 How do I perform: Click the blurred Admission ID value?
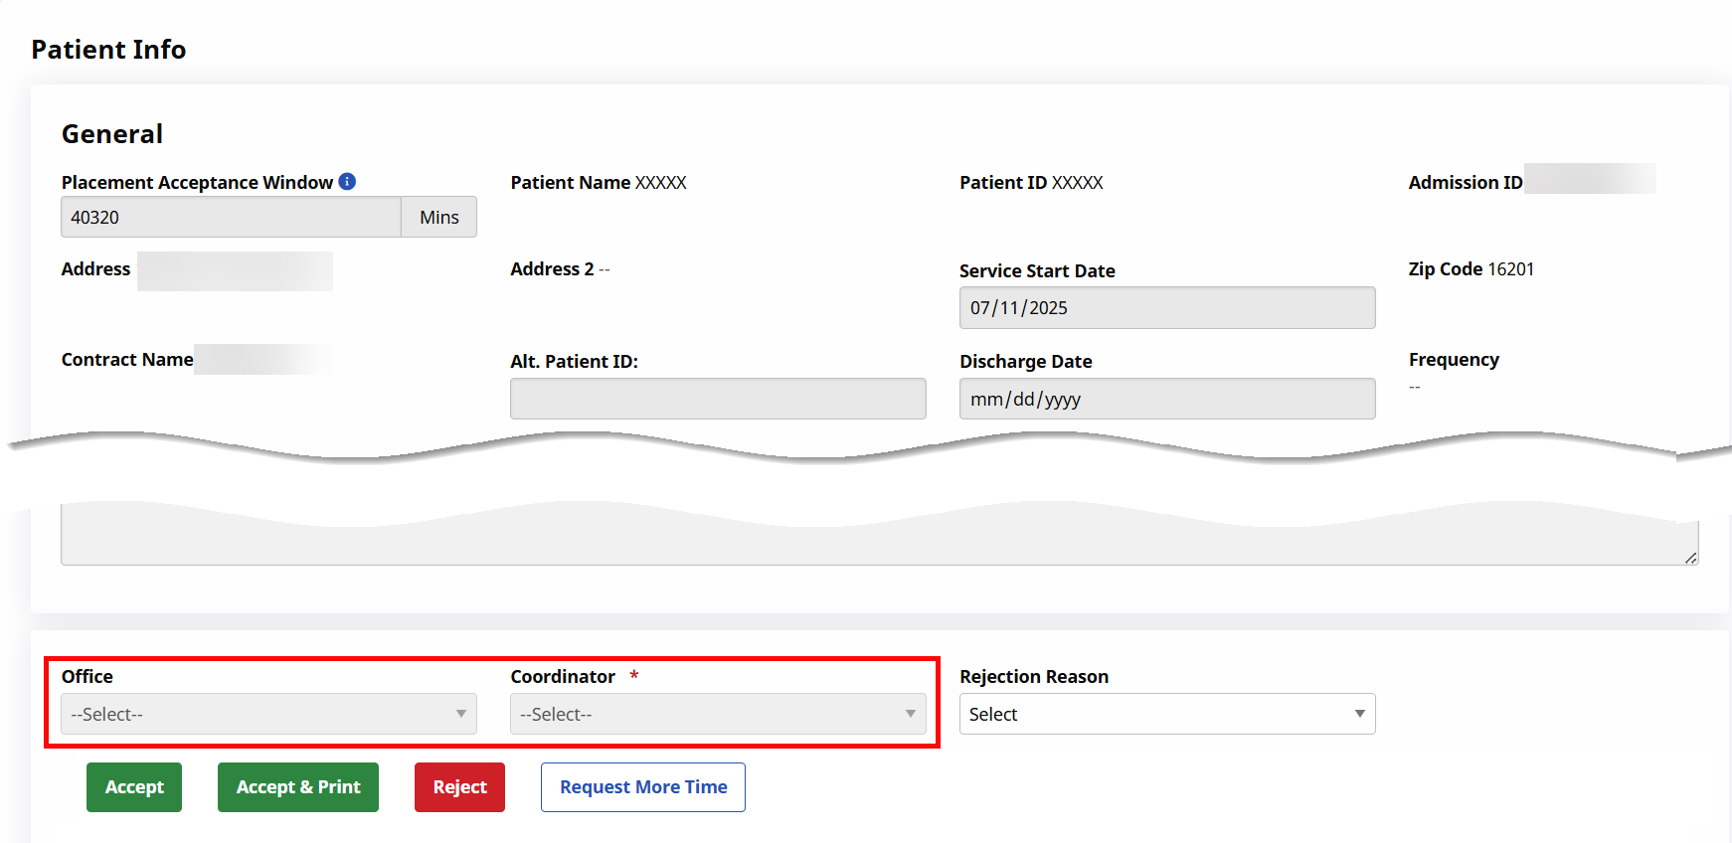click(1589, 179)
